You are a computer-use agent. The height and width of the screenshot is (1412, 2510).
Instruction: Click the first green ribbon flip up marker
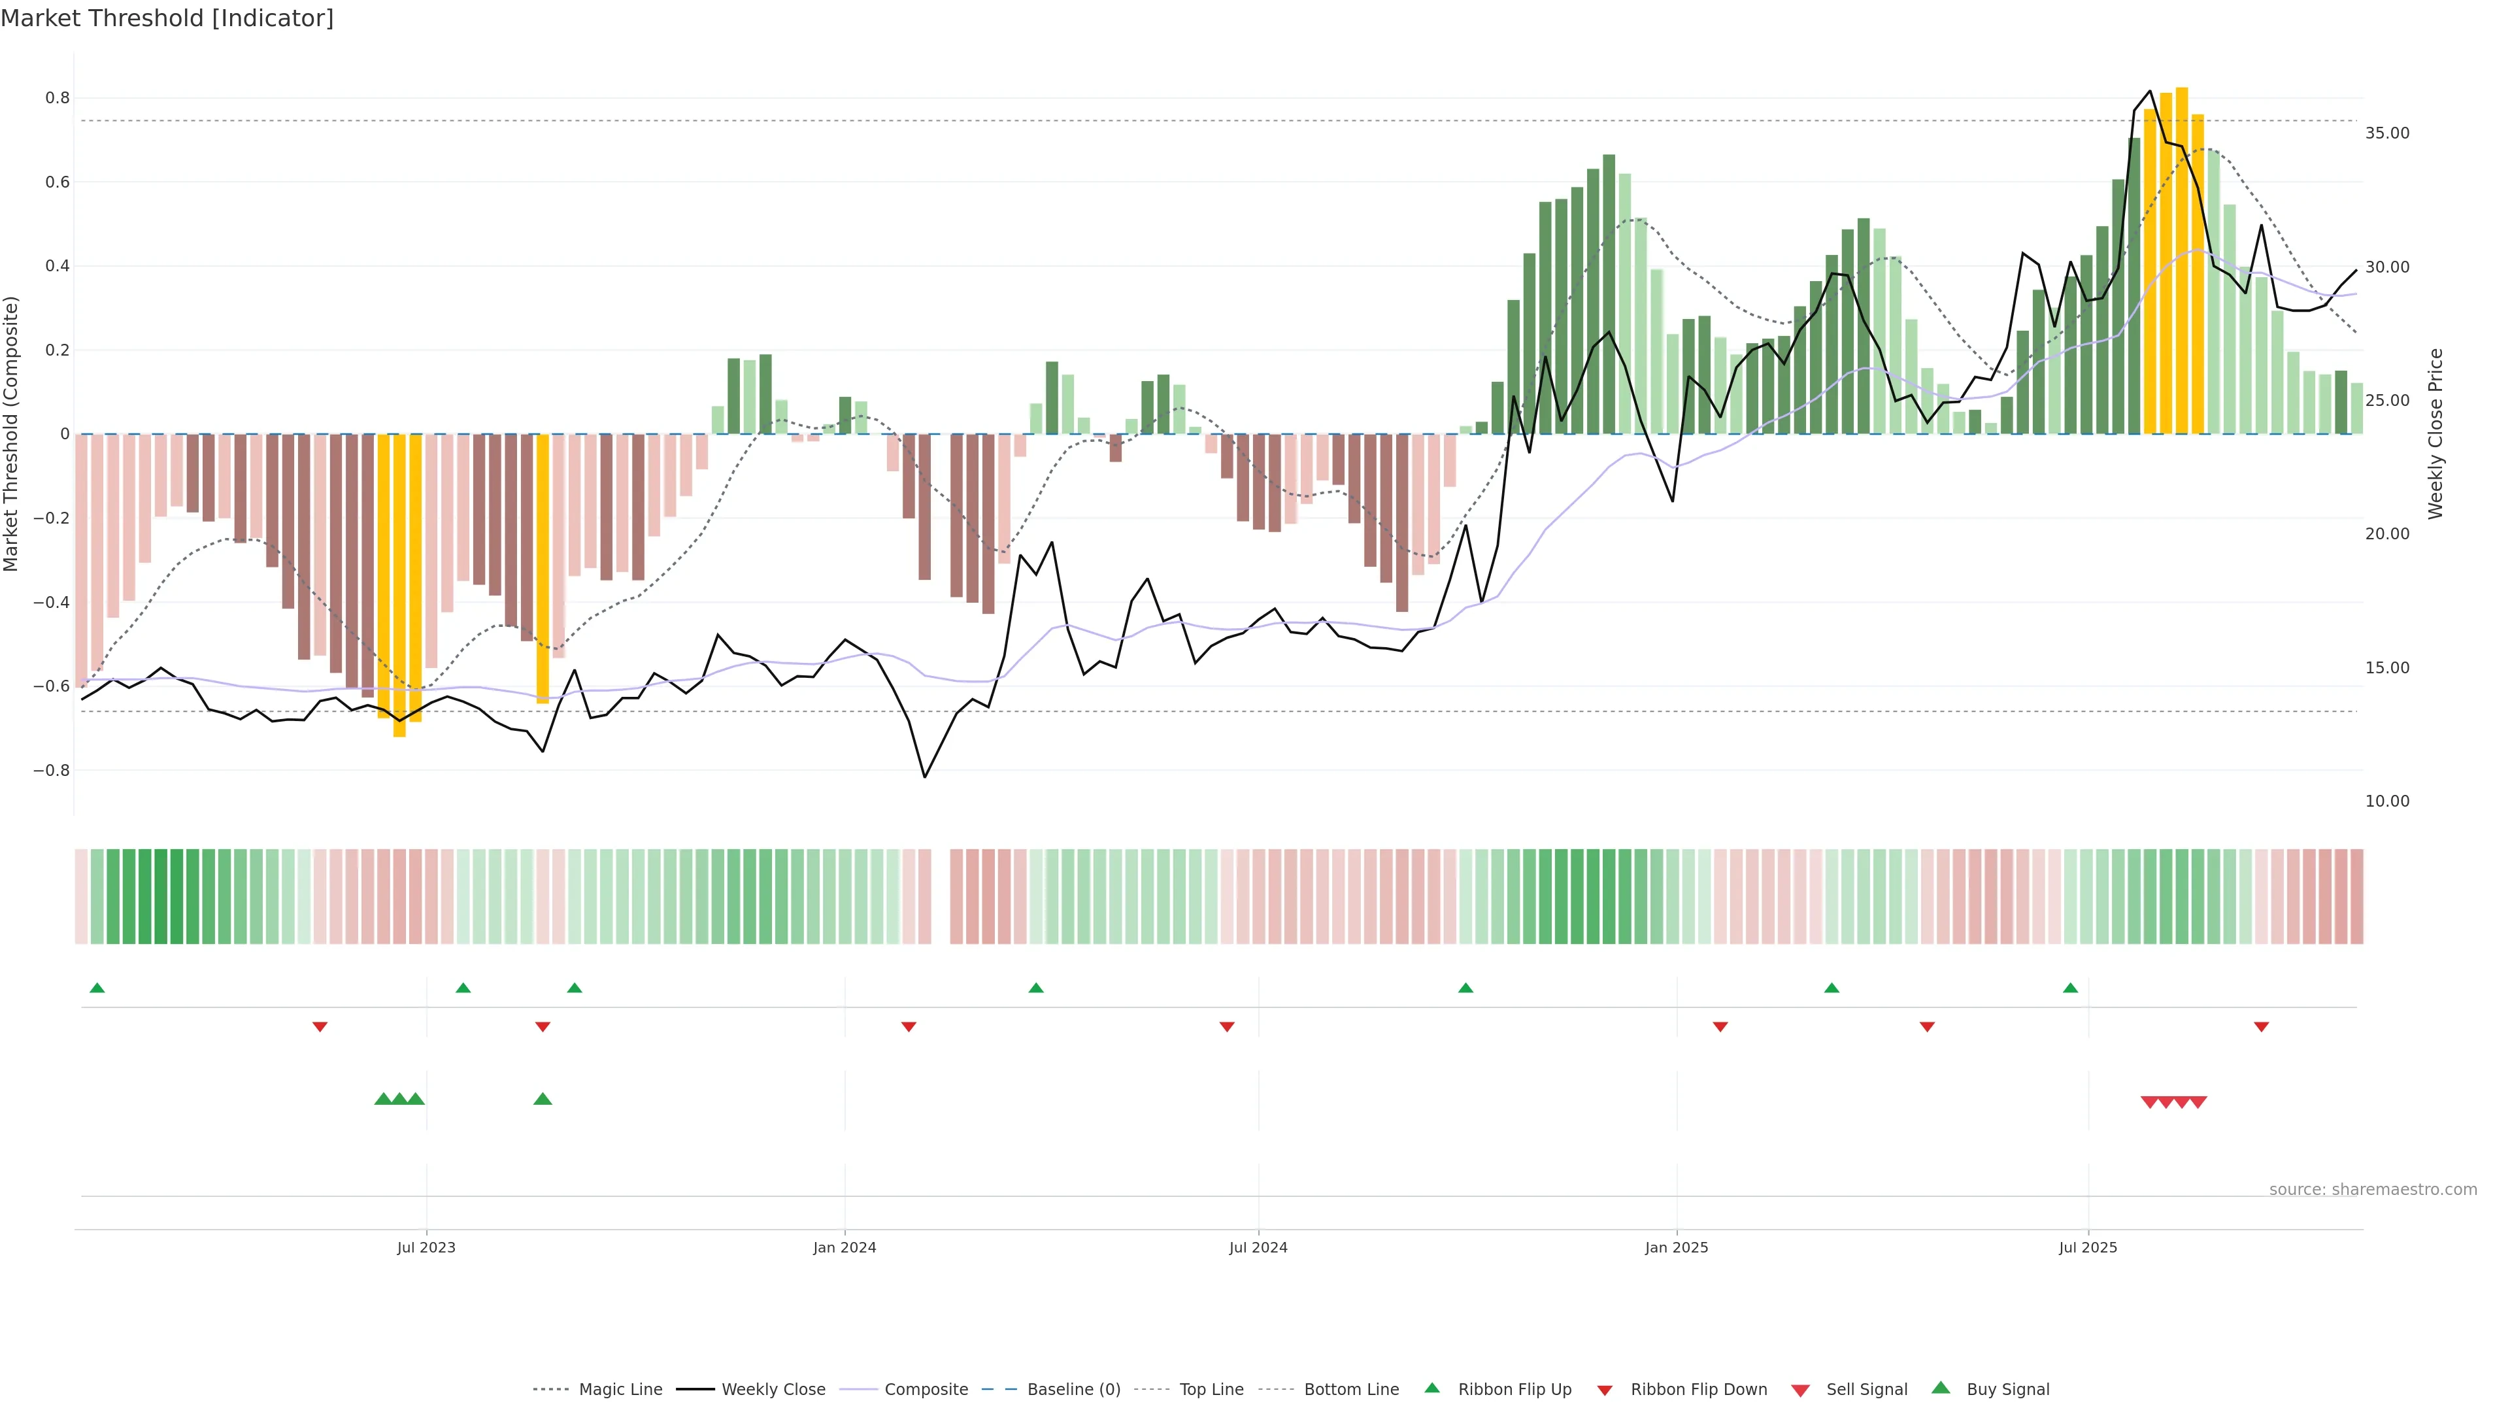tap(97, 988)
